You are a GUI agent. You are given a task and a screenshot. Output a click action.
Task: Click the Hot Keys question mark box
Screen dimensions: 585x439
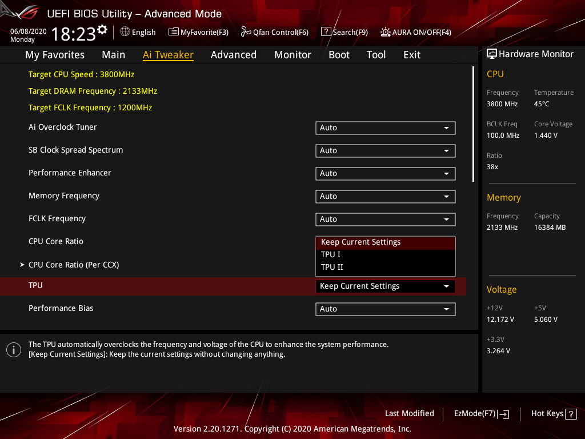point(571,414)
